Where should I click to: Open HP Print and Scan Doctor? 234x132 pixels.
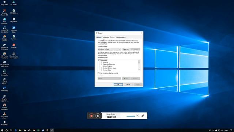(x=4, y=64)
